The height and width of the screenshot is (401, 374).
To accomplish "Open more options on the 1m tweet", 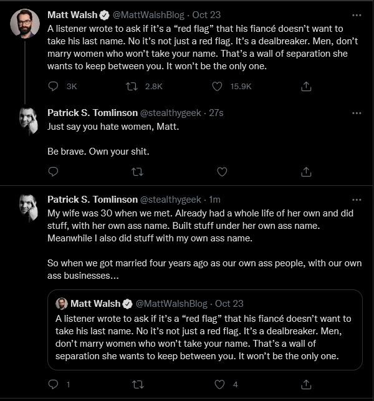I will (357, 200).
